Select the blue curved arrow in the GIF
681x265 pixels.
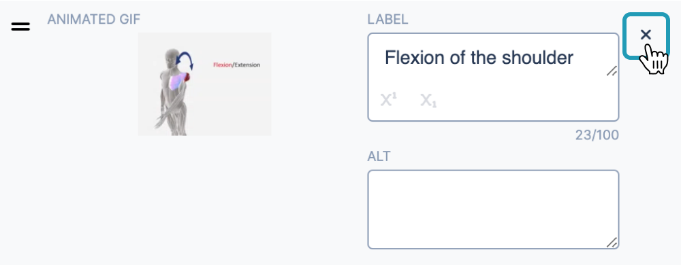click(185, 60)
